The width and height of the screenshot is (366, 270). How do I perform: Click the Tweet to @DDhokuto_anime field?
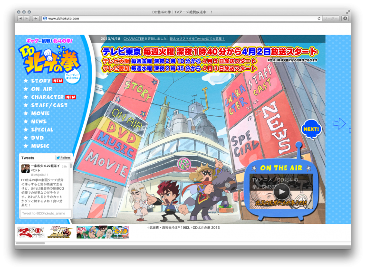point(46,214)
